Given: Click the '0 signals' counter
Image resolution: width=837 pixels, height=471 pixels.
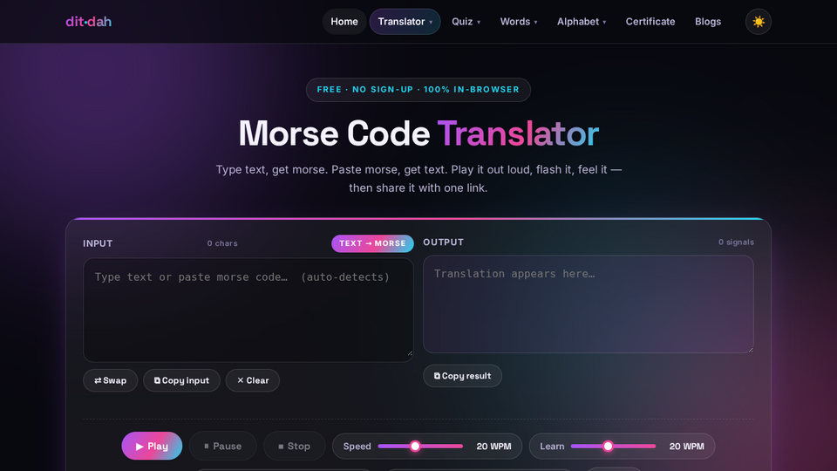Looking at the screenshot, I should point(736,242).
